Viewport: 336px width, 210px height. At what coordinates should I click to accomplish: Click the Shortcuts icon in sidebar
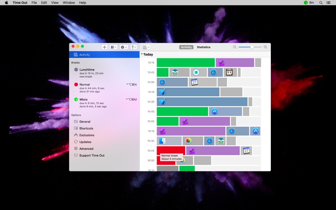click(x=76, y=128)
